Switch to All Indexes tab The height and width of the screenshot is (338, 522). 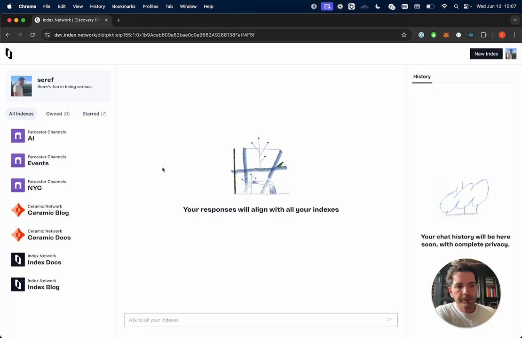click(x=21, y=114)
